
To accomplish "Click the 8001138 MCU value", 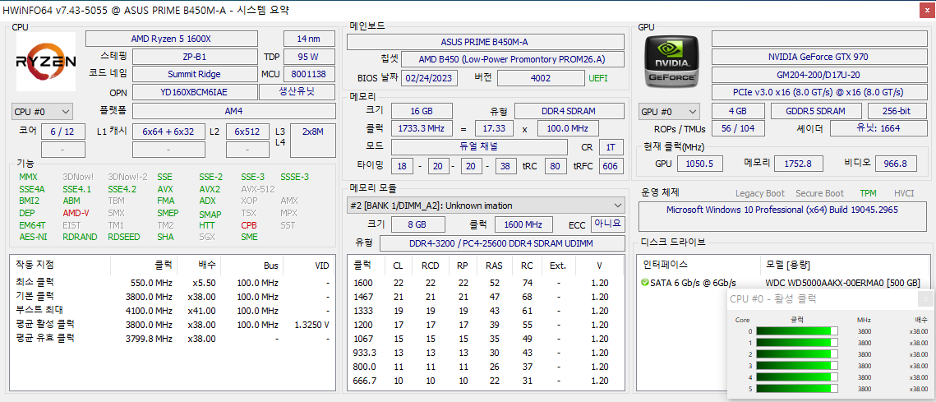I will [x=309, y=74].
